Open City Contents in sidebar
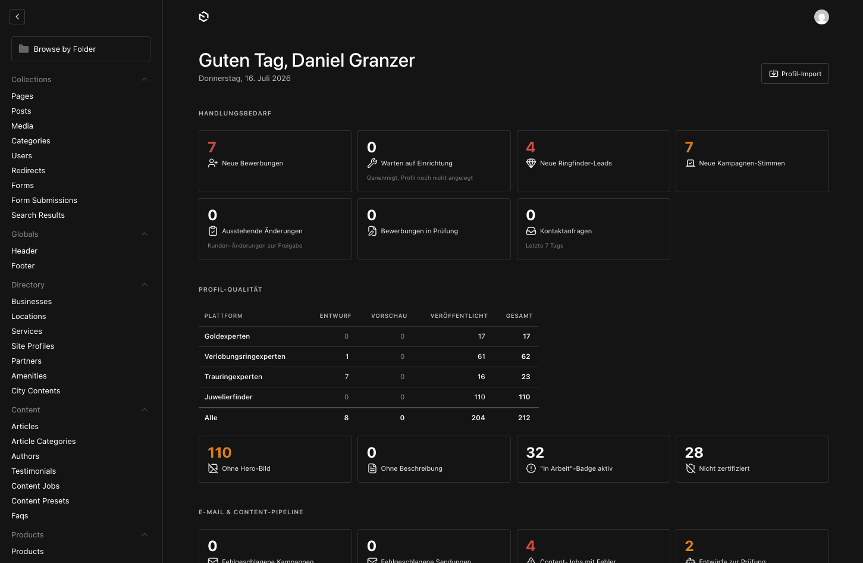 (36, 390)
